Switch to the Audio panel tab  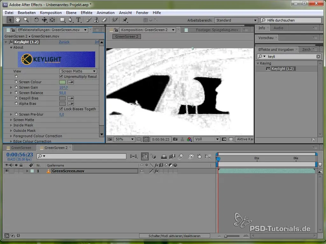pyautogui.click(x=278, y=28)
